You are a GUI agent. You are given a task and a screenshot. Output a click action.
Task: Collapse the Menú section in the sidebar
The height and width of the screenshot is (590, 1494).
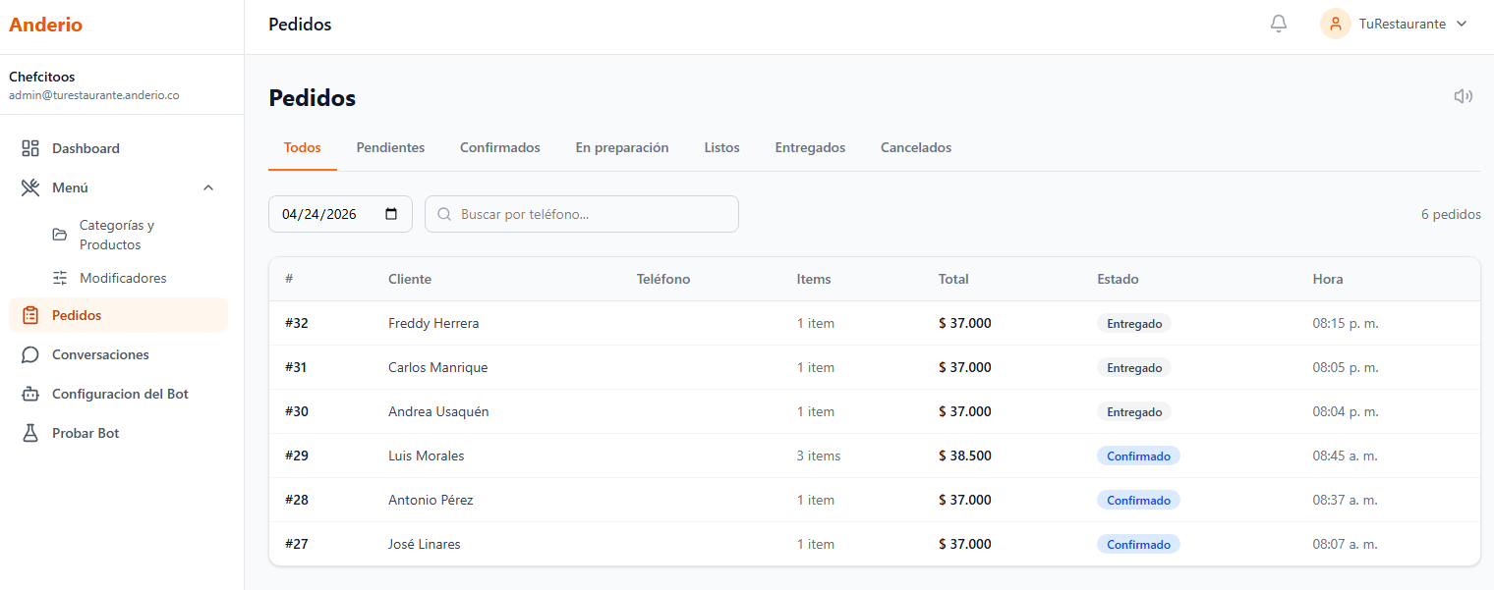(x=207, y=187)
